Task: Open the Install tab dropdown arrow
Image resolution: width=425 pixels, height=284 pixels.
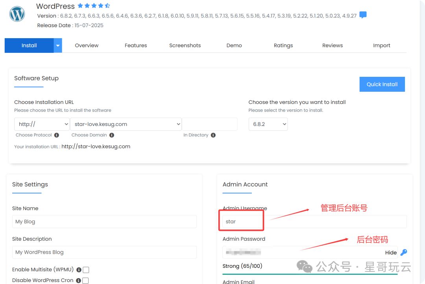Action: [x=58, y=46]
